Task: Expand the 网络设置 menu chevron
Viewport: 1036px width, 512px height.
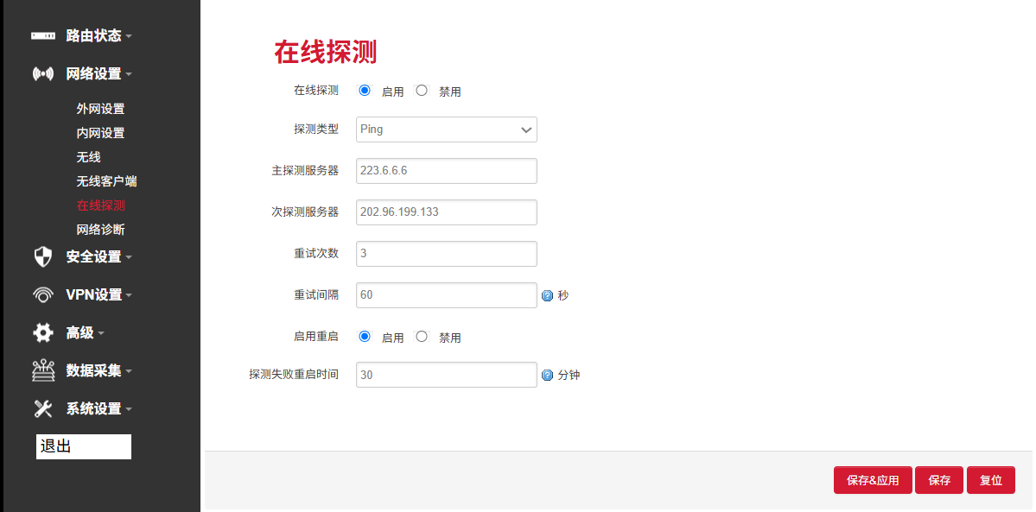Action: (130, 73)
